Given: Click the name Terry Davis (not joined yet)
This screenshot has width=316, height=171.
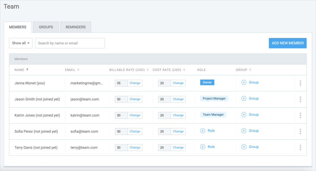Looking at the screenshot, I should tap(36, 148).
